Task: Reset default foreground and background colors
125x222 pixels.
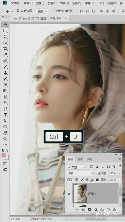Action: (x=3, y=150)
